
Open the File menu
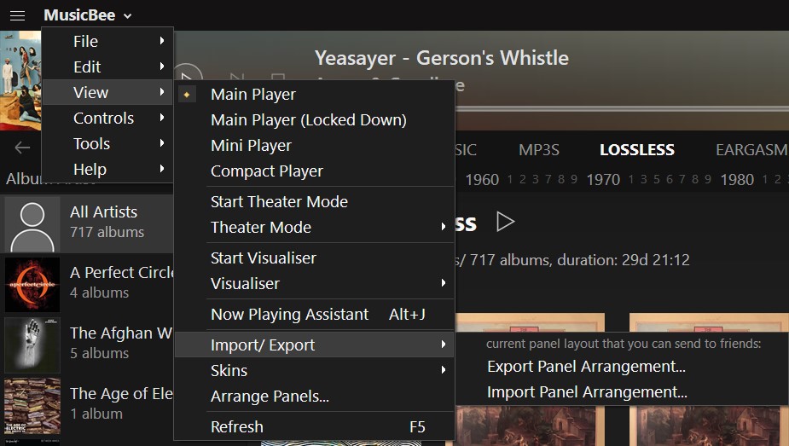107,41
